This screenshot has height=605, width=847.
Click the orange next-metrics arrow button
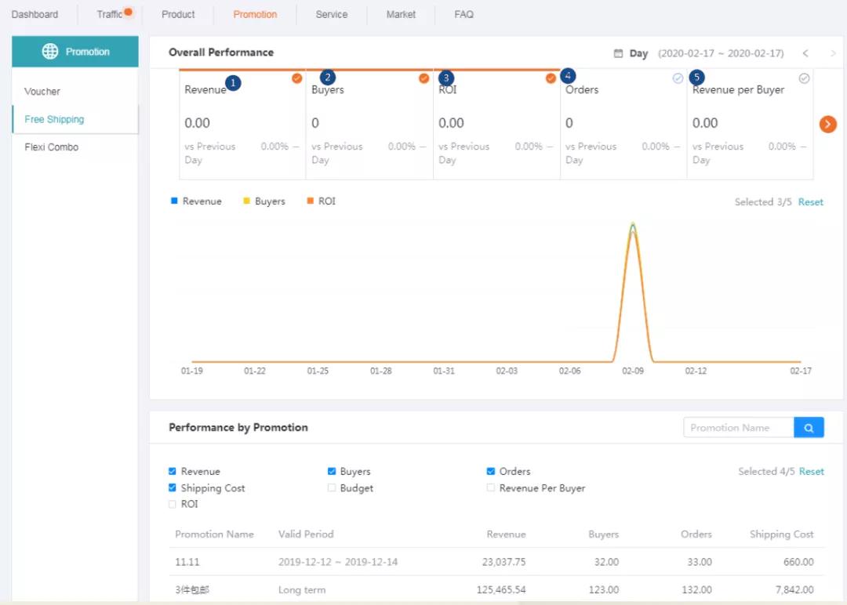point(828,125)
